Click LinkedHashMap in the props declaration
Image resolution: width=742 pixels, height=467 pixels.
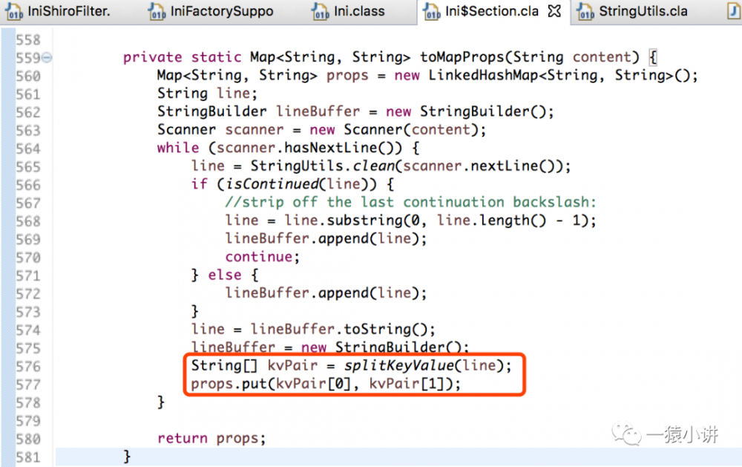pyautogui.click(x=483, y=75)
